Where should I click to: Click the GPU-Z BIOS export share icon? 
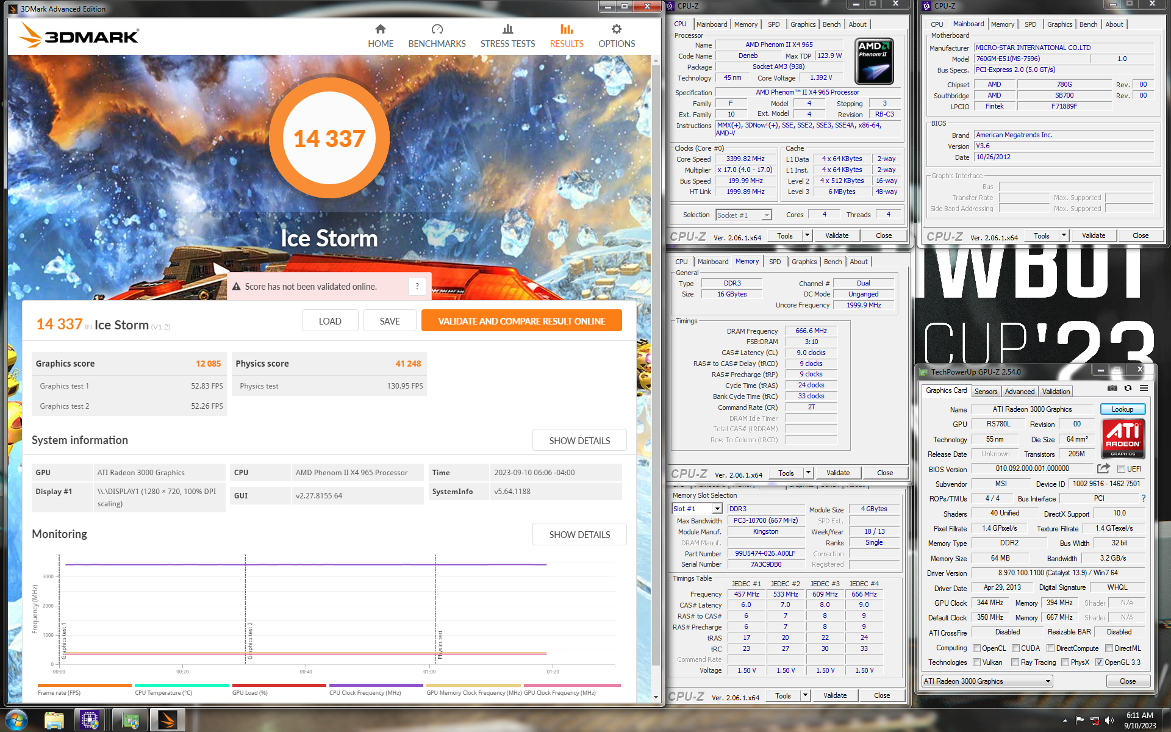point(1103,468)
